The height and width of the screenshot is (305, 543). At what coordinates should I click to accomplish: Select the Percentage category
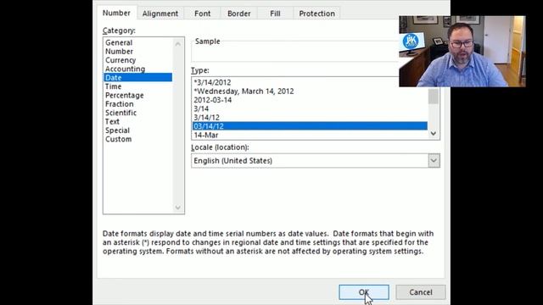coord(137,95)
